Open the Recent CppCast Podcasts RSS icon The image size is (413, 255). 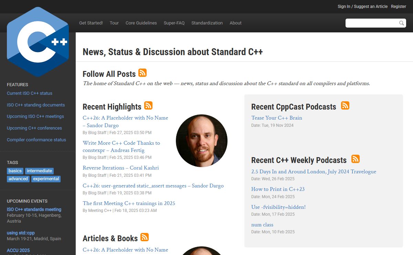[x=345, y=105]
